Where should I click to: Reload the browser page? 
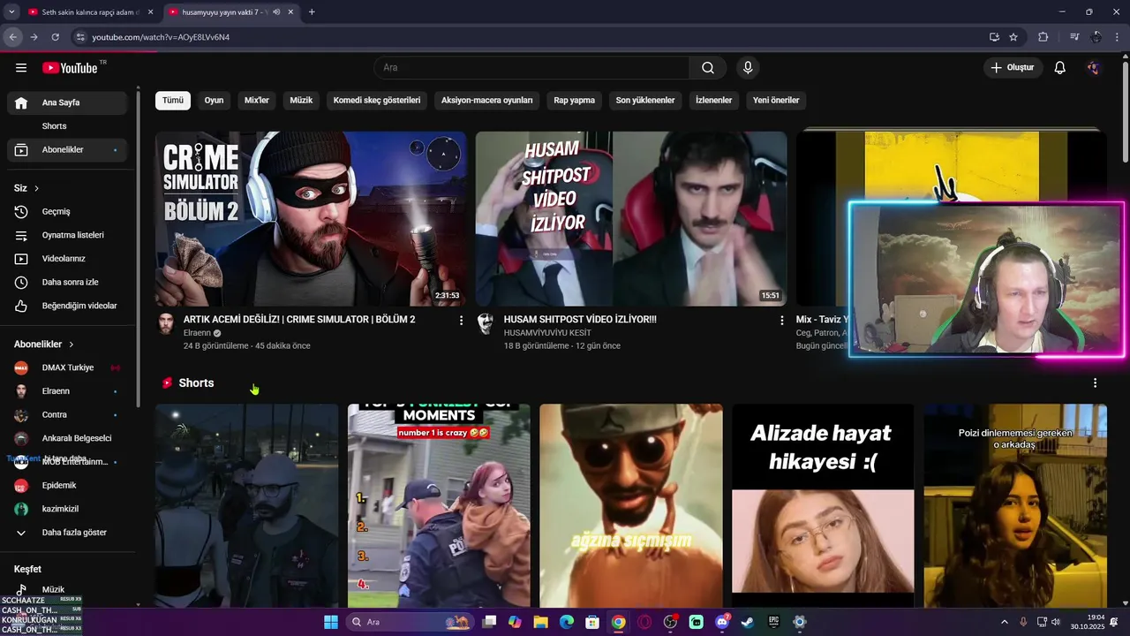55,37
